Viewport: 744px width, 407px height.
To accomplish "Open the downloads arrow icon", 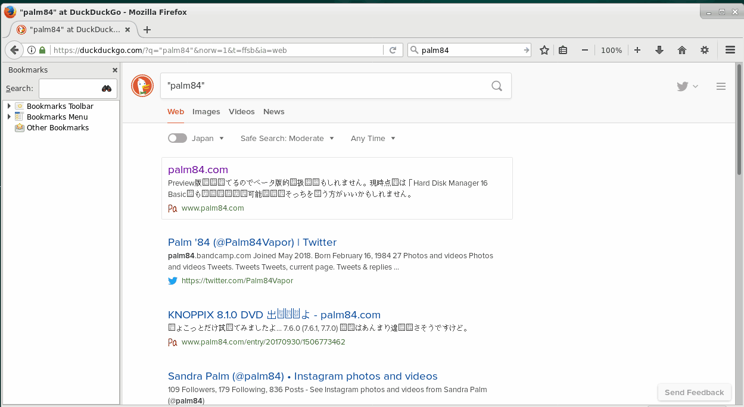I will coord(659,51).
